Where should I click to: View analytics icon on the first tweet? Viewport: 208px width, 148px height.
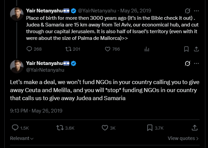tap(147, 49)
